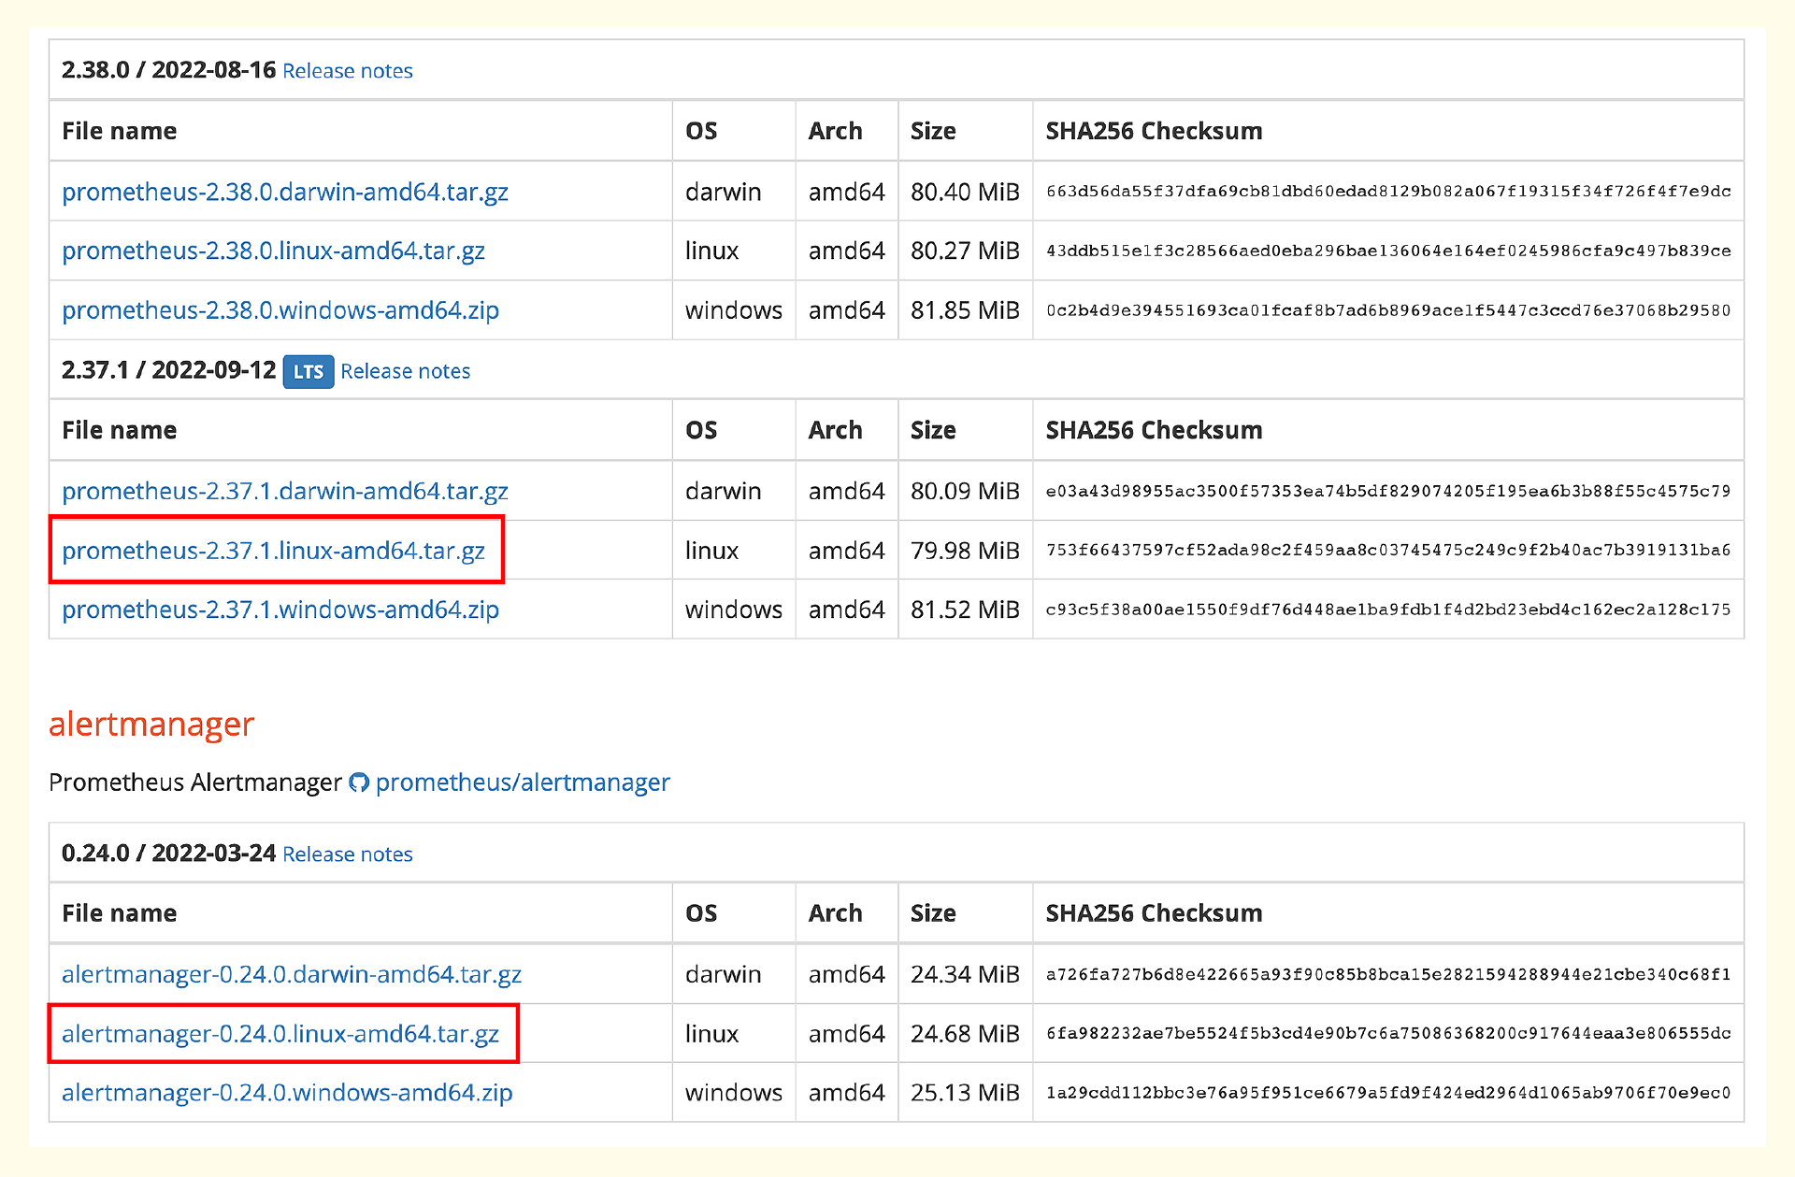The image size is (1795, 1177).
Task: Click the 81.85 MiB size cell
Action: click(x=965, y=310)
